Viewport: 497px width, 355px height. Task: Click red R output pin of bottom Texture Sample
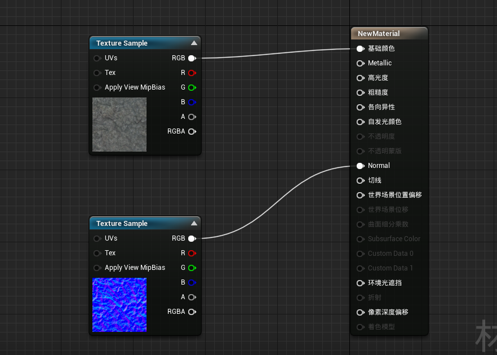[x=192, y=253]
